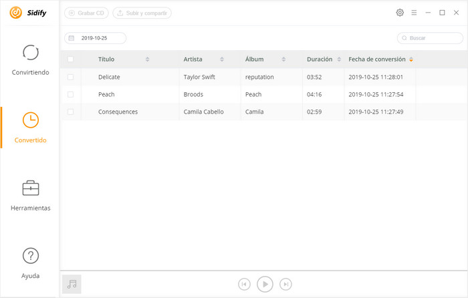Sort by Álbum using its arrows
The width and height of the screenshot is (468, 298).
[x=283, y=59]
